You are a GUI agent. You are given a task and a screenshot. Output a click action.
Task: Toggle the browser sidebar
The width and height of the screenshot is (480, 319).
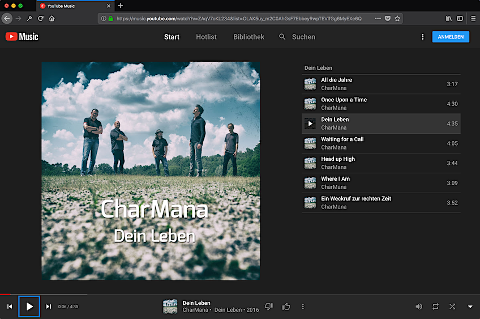coord(460,19)
